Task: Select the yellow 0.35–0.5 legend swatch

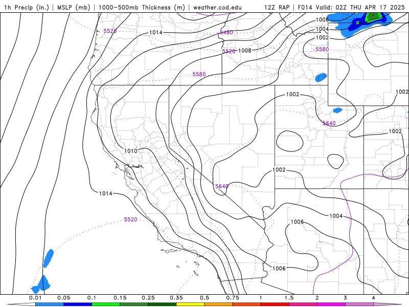Action: (x=190, y=304)
